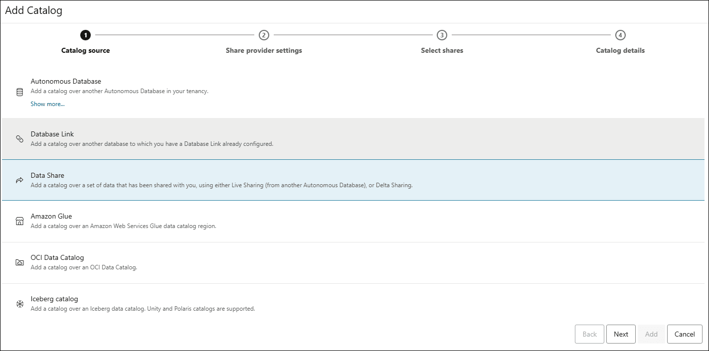The height and width of the screenshot is (351, 709).
Task: Go to the Select shares step
Action: tap(442, 35)
